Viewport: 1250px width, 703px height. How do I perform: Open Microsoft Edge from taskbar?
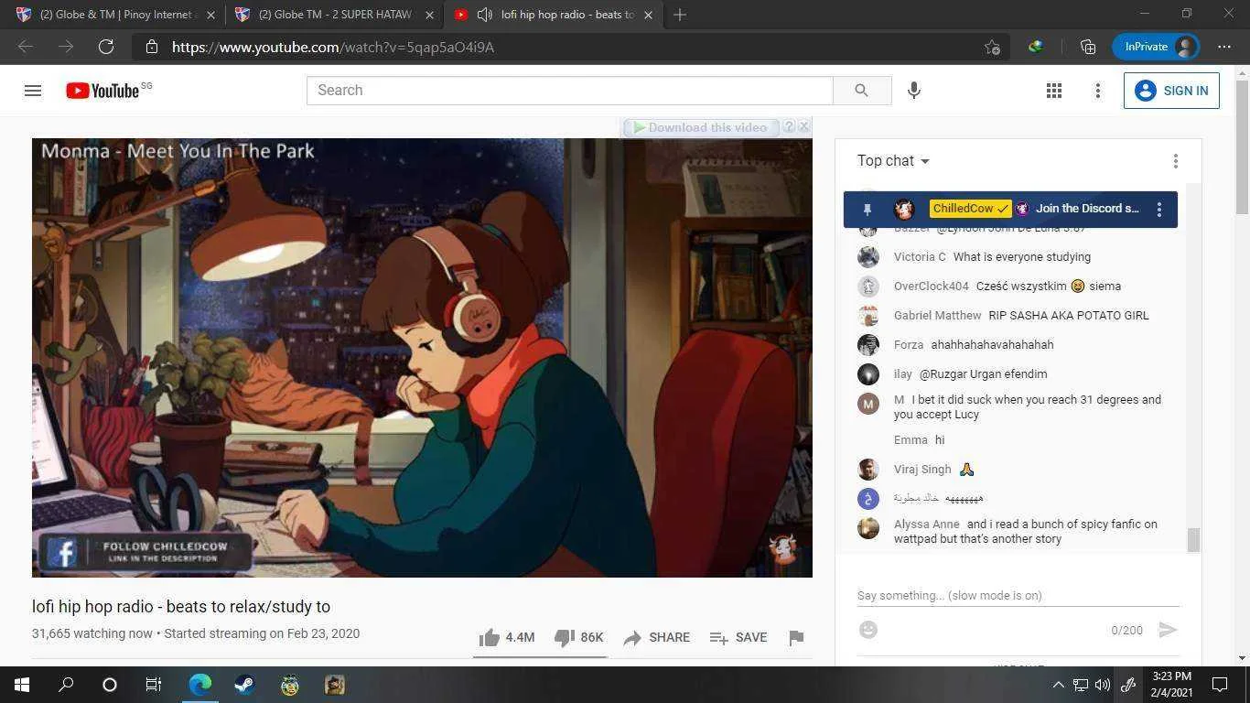[199, 685]
